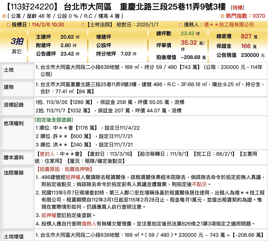
Task: Click the red 不點交 text
Action: click(x=199, y=184)
